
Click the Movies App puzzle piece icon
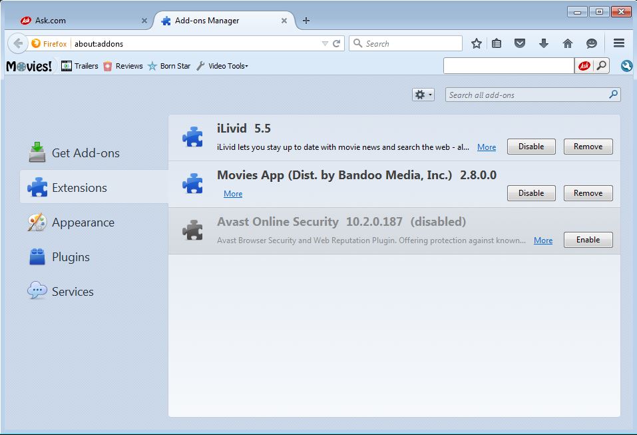pos(192,183)
